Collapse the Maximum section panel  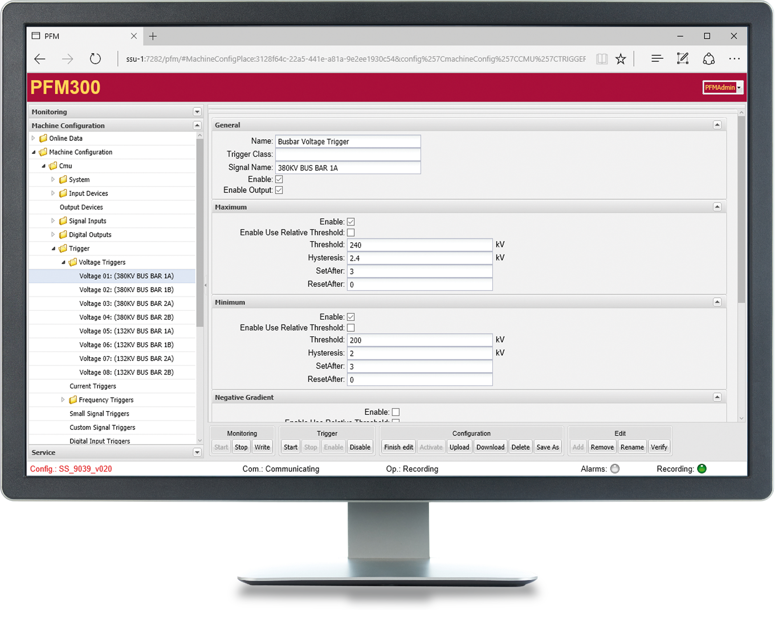(717, 207)
